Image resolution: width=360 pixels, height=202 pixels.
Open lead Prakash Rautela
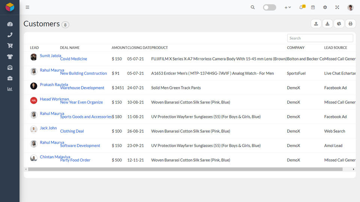tap(54, 85)
